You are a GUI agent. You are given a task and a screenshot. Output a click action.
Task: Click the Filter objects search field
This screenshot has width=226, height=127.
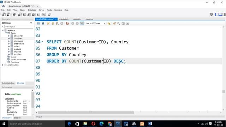pyautogui.click(x=19, y=26)
